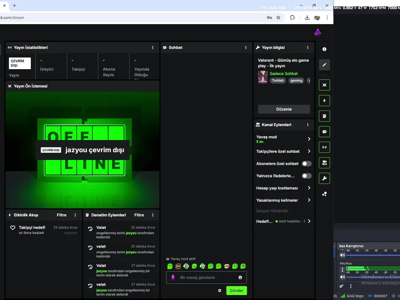Open the info icon in right sidebar
Screen dimensions: 400x300
coord(324,49)
